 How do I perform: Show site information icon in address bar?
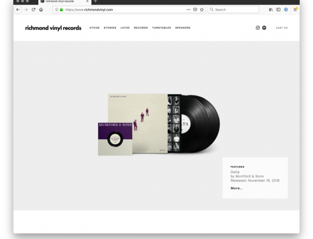coord(56,9)
